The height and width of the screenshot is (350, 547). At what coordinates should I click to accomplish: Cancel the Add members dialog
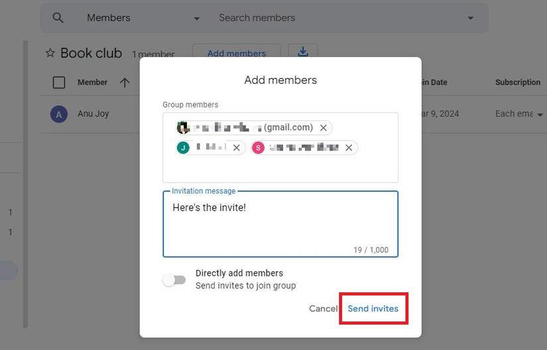323,308
